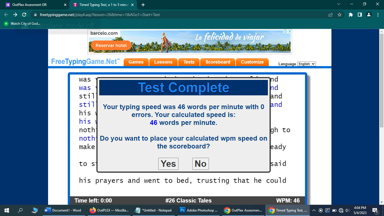Switch to Untitled - Notepad on the taskbar
Image resolution: width=384 pixels, height=216 pixels.
pyautogui.click(x=153, y=210)
